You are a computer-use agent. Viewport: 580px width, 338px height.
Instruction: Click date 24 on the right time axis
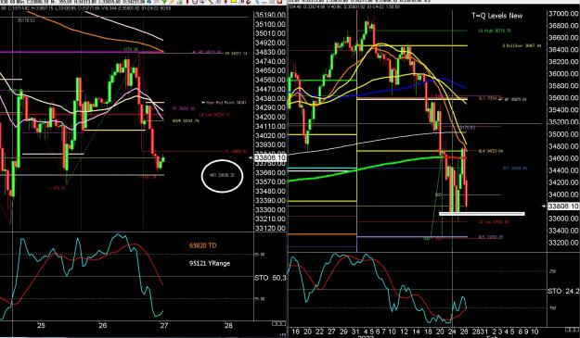(452, 332)
